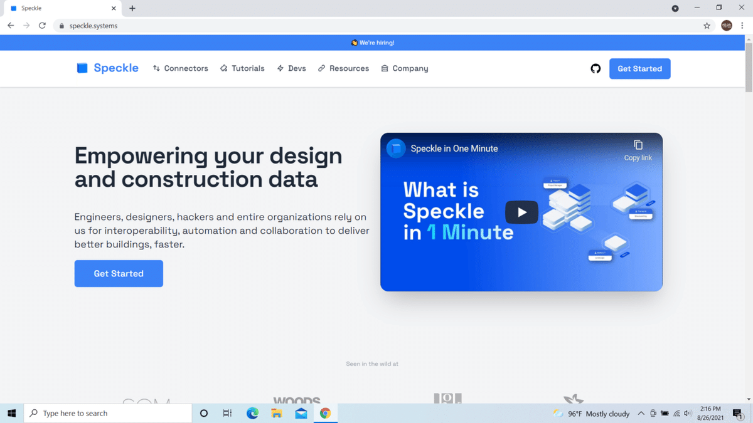Close the Speckle browser tab
Image resolution: width=753 pixels, height=423 pixels.
coord(114,8)
